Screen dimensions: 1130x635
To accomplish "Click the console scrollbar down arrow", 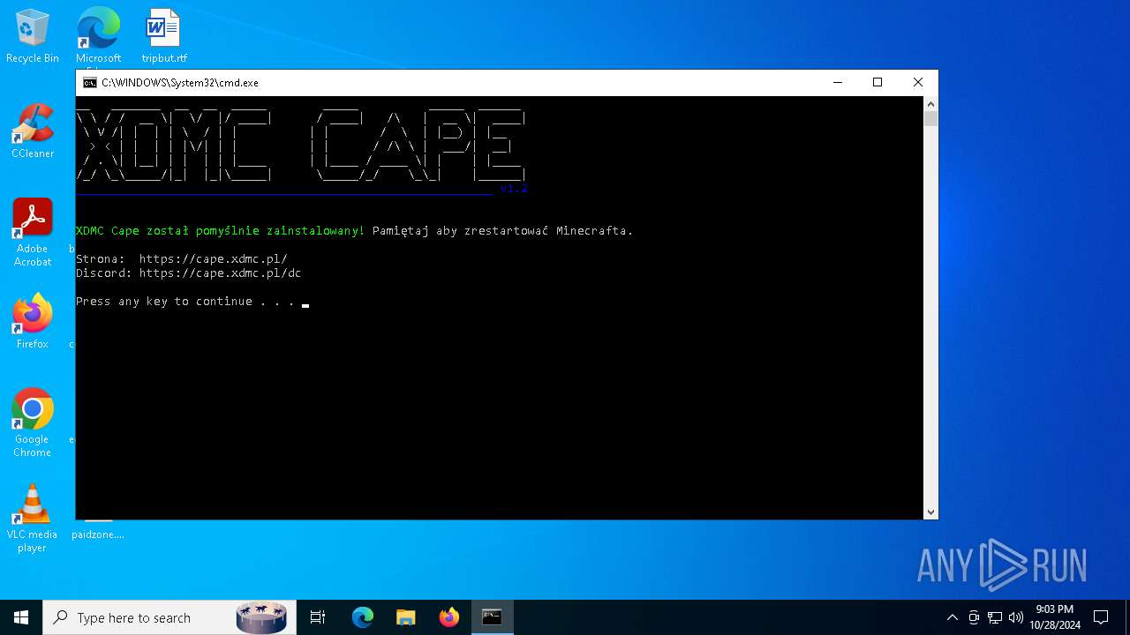I will coord(930,512).
